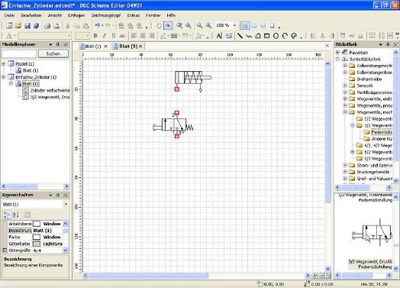Toggle italic formatting

click(x=105, y=36)
